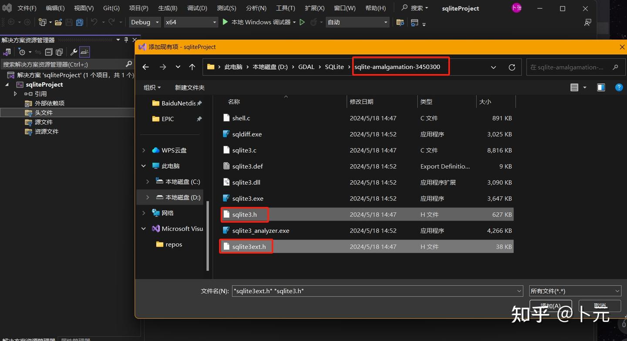Click the Open File folder icon
The height and width of the screenshot is (341, 627).
coord(58,22)
